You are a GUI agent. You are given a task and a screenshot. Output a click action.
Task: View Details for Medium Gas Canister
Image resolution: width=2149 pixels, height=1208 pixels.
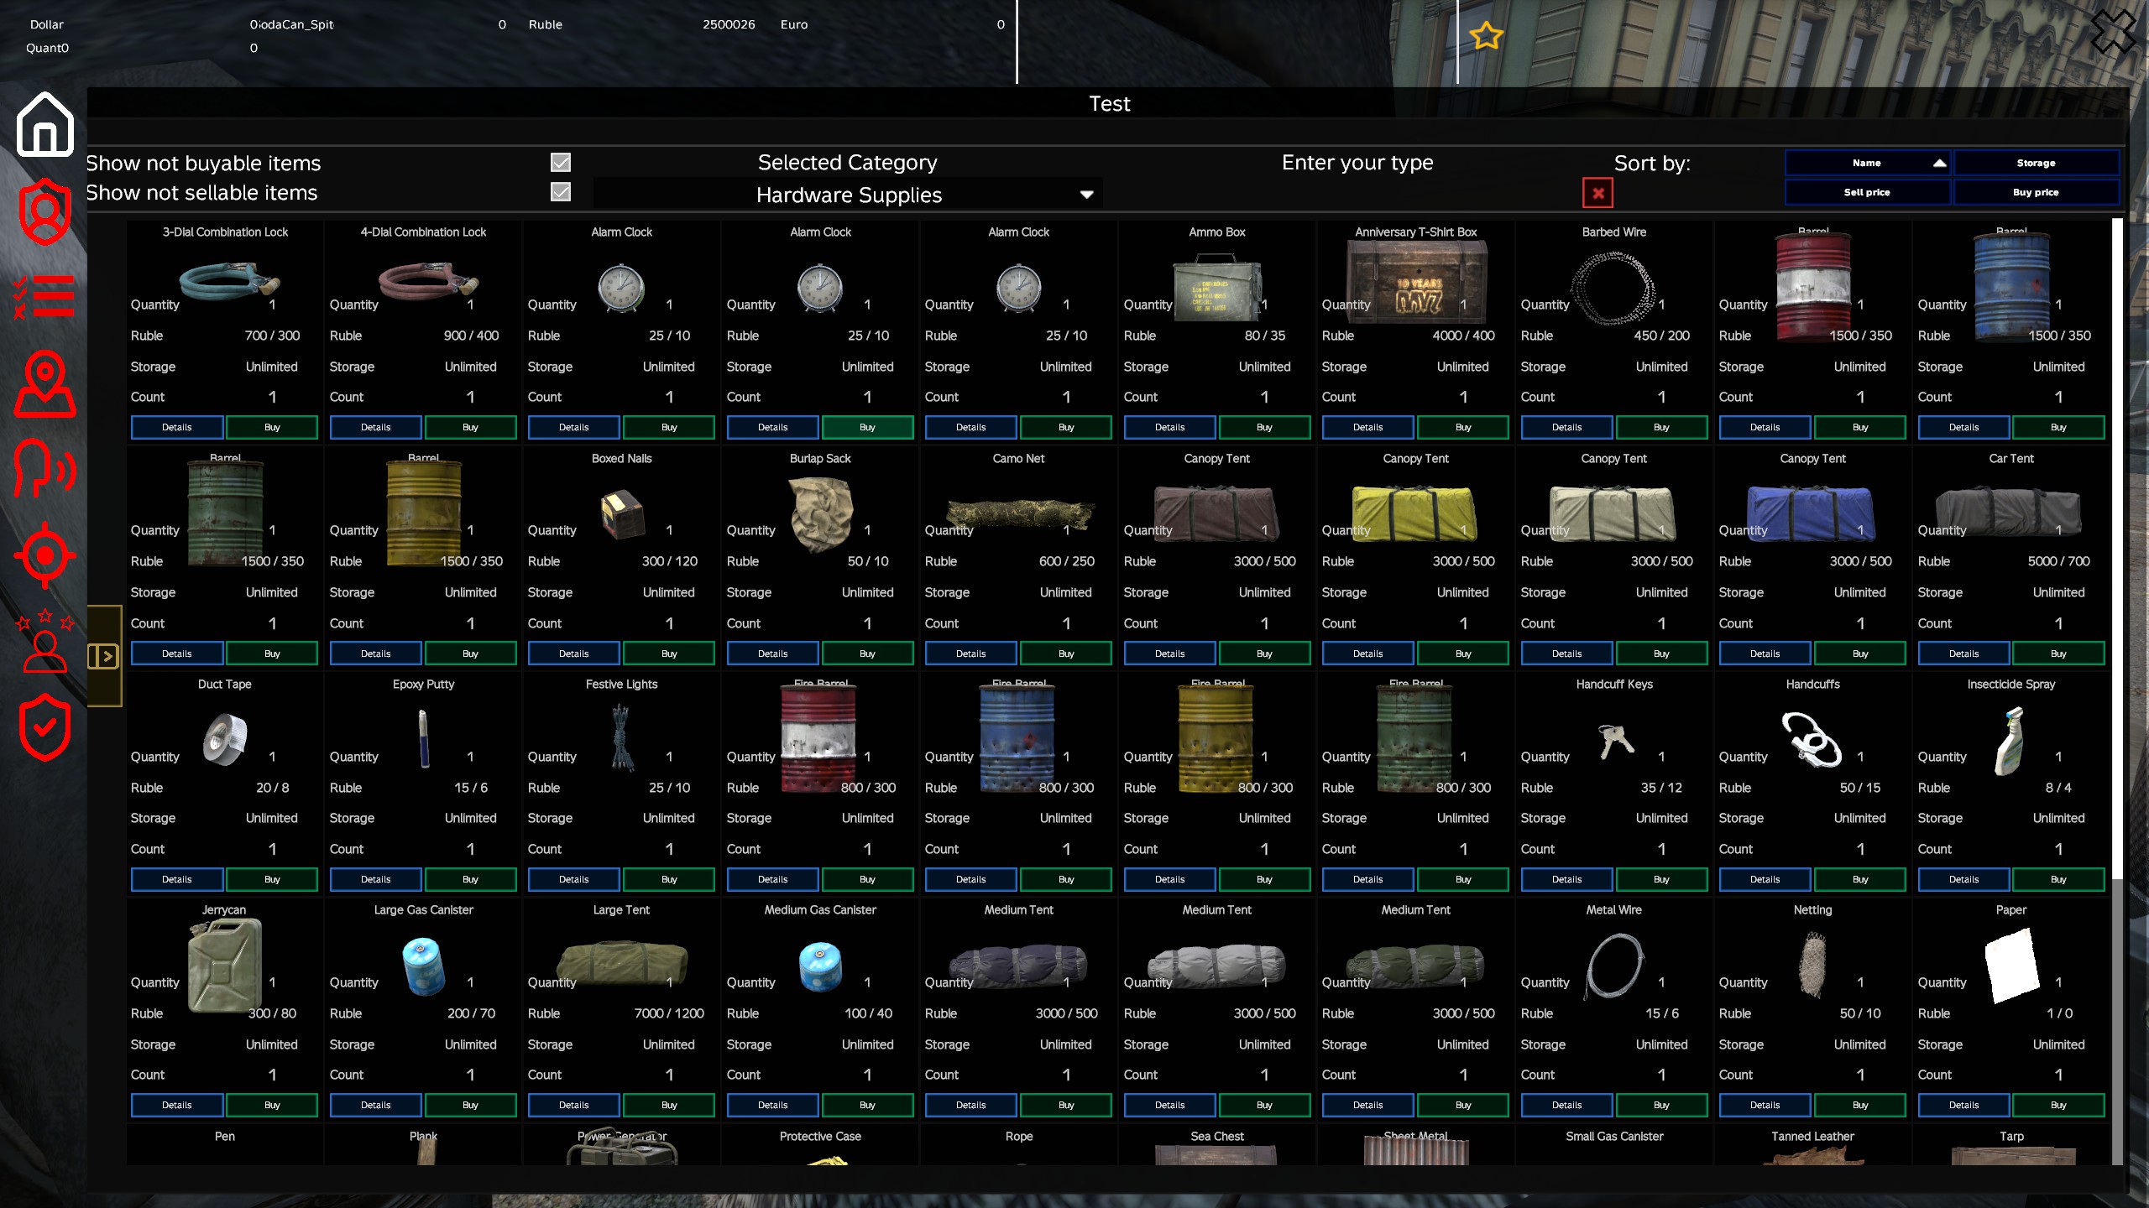(x=772, y=1105)
